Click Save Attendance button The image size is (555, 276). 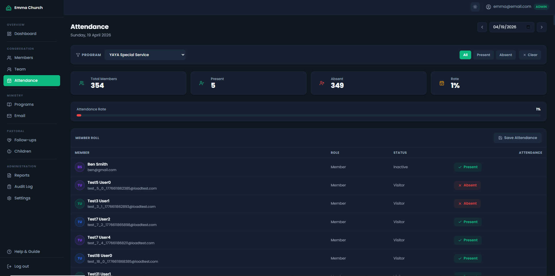518,138
